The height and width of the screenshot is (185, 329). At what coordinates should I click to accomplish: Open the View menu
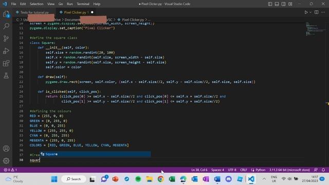pyautogui.click(x=51, y=4)
